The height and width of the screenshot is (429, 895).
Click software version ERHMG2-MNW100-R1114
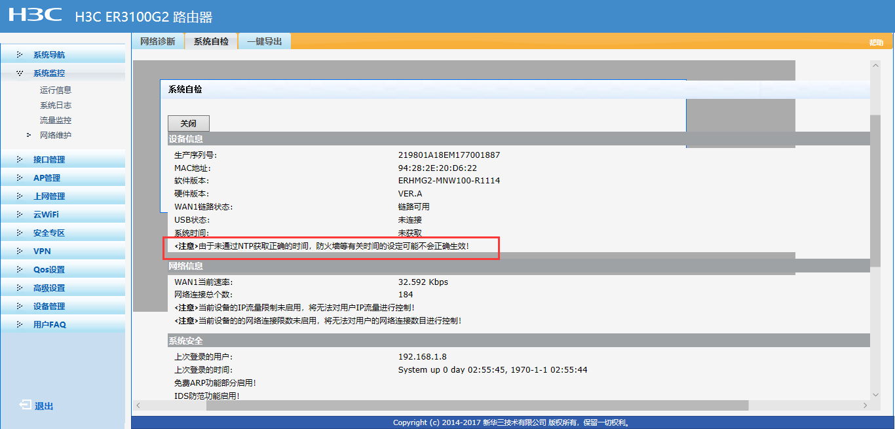click(449, 181)
